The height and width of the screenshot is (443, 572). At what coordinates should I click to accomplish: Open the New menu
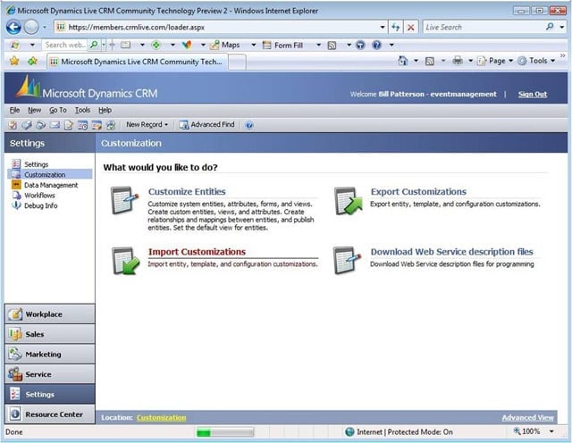[x=34, y=110]
